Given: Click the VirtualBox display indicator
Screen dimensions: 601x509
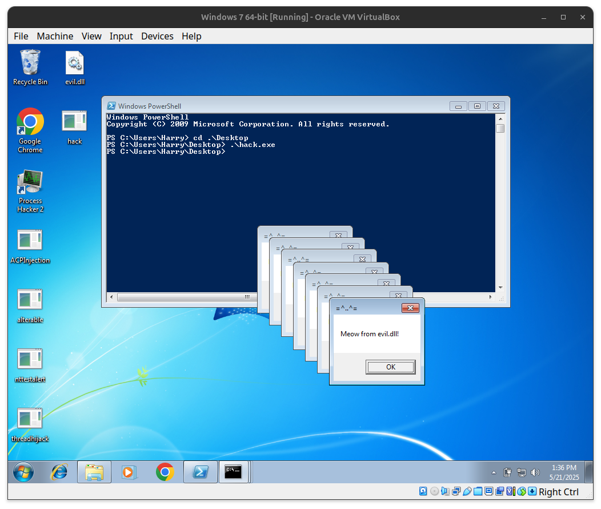Looking at the screenshot, I should [x=488, y=491].
